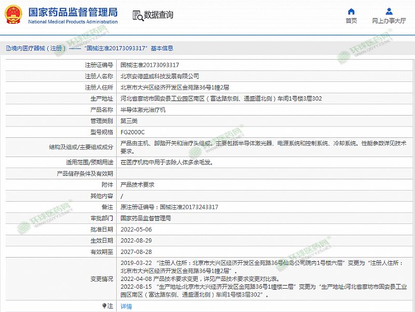Click the bulb icon beside 注
Screen dimensions: 415x312
(104, 306)
